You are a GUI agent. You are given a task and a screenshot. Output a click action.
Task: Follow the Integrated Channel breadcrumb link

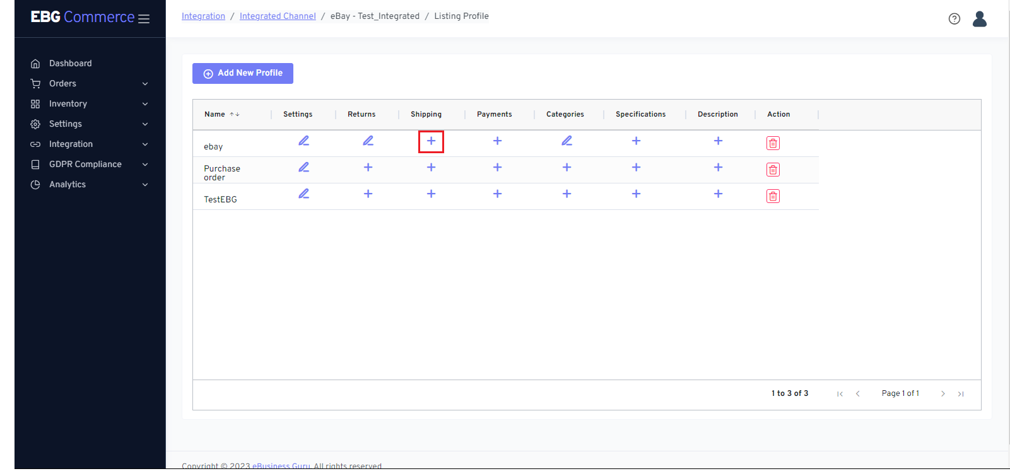[x=278, y=16]
